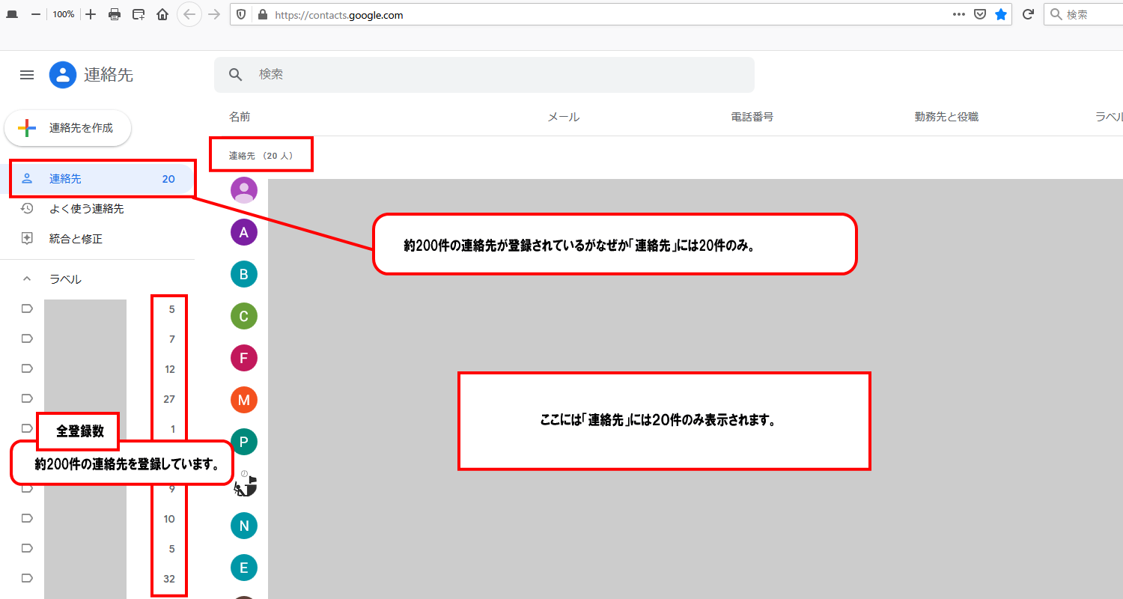Click the contacts 検索 search field
Screen dimensions: 1123x599
(x=484, y=74)
